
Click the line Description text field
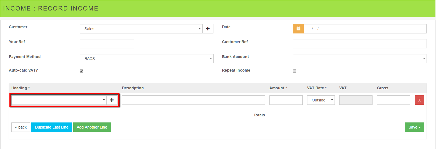pos(193,100)
